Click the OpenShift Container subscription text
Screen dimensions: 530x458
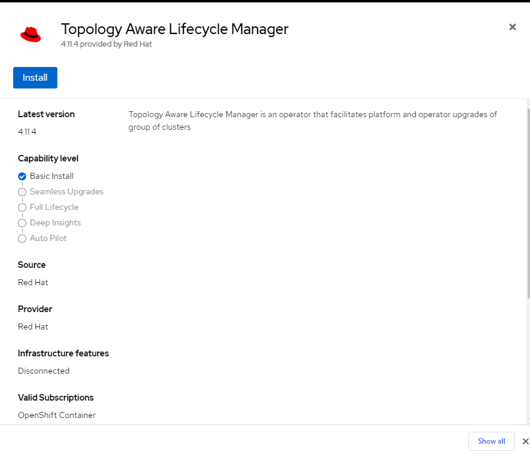pos(57,416)
